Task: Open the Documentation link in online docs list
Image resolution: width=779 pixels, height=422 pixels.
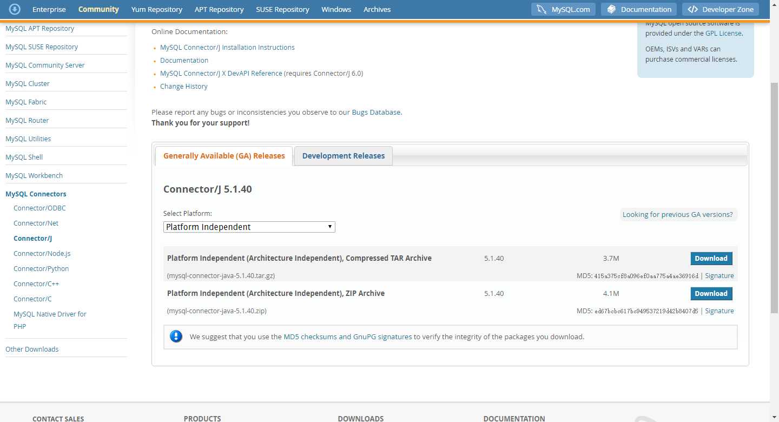Action: pyautogui.click(x=184, y=60)
